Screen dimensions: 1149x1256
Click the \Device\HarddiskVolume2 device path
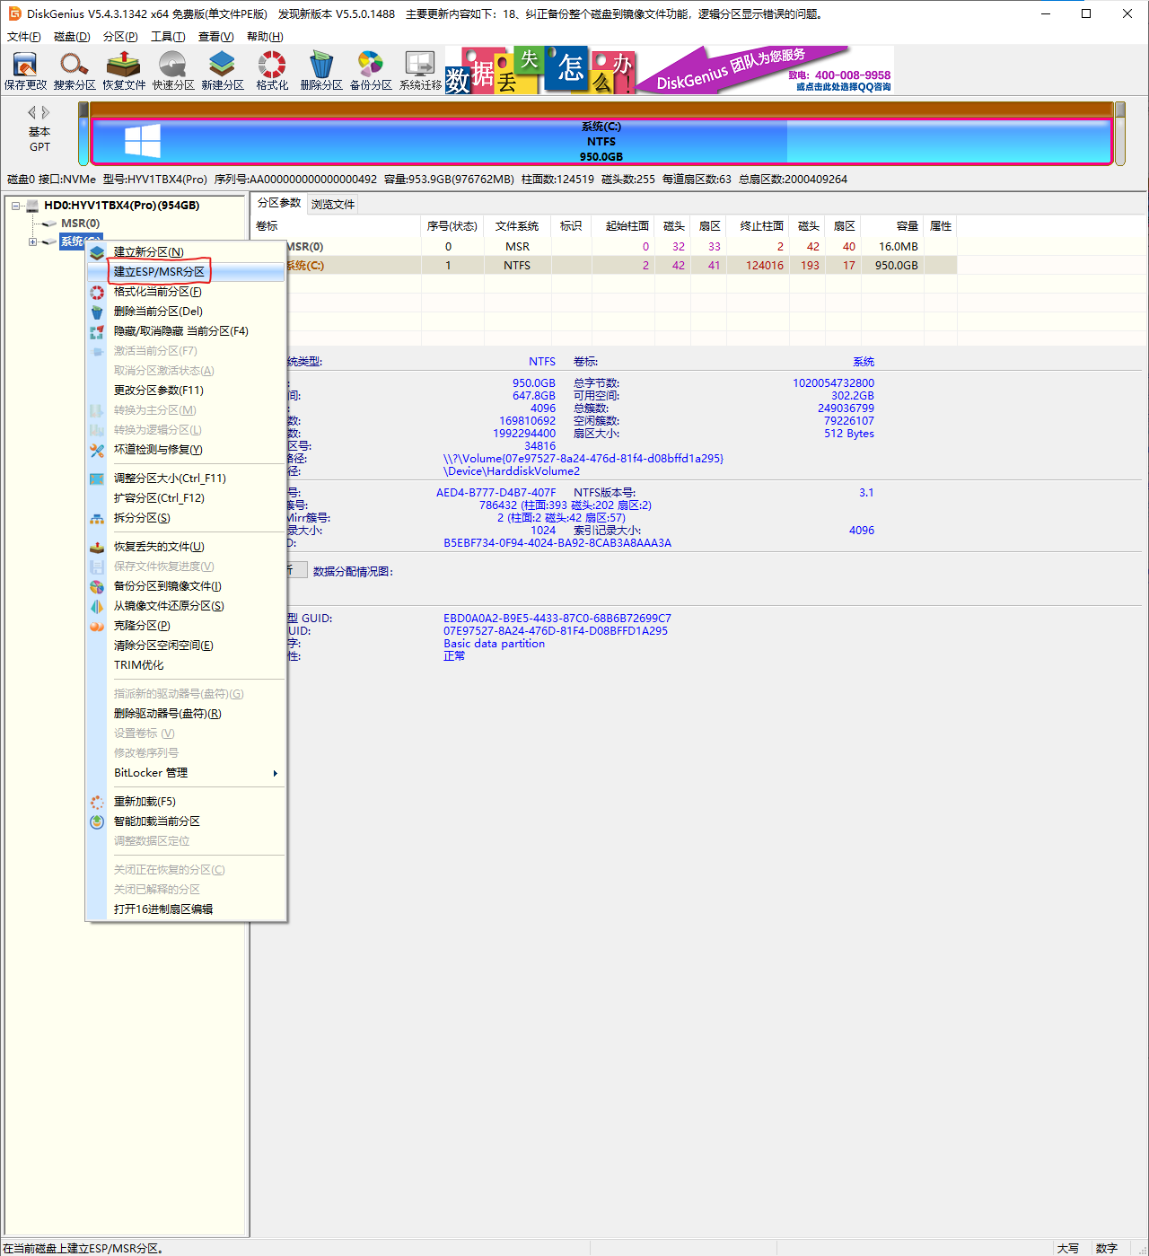pyautogui.click(x=512, y=471)
